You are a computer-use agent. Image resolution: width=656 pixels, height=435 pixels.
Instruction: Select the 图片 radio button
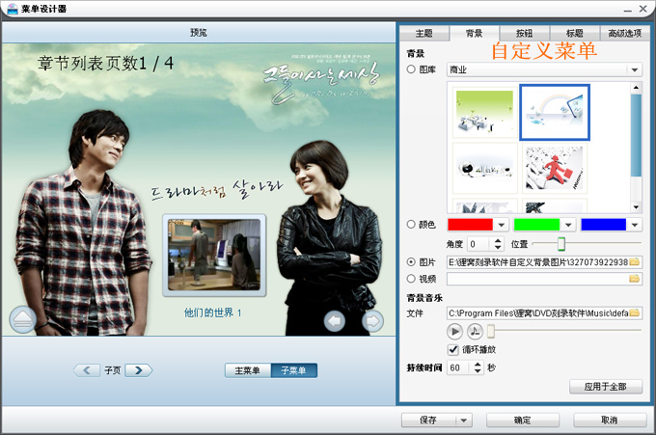pos(411,262)
